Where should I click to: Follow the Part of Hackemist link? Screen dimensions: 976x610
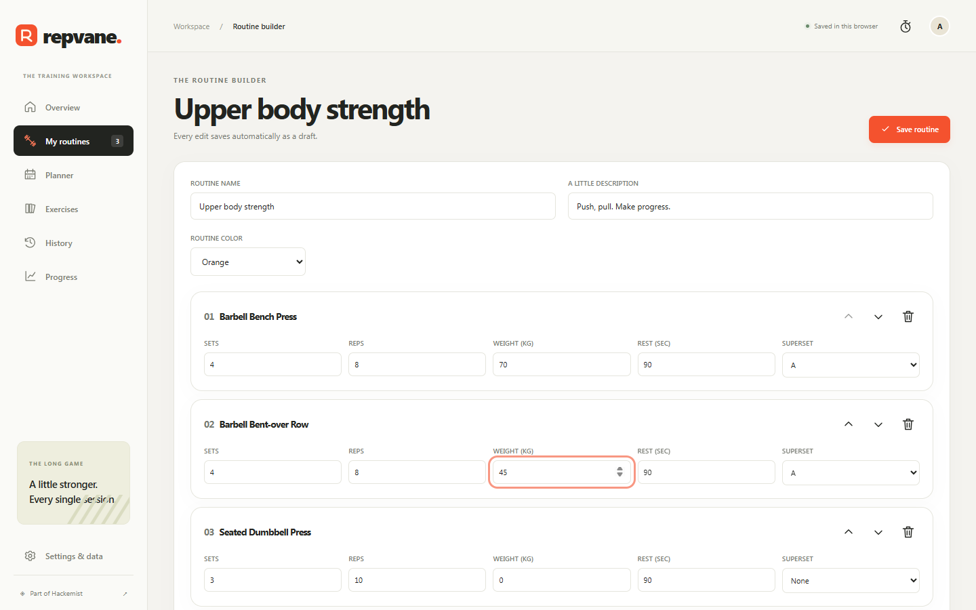point(73,593)
